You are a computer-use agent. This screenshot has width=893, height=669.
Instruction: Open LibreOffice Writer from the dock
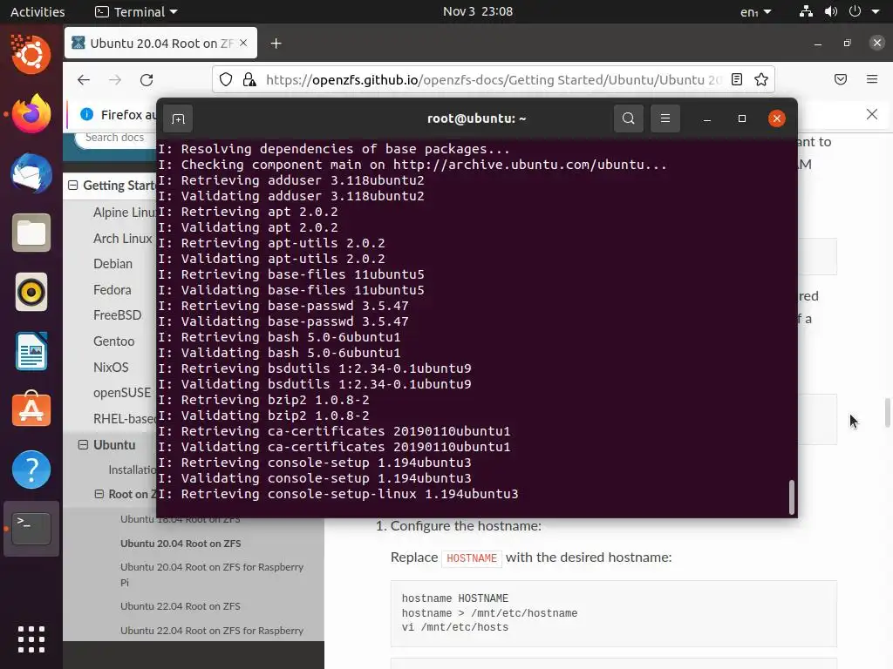point(31,352)
